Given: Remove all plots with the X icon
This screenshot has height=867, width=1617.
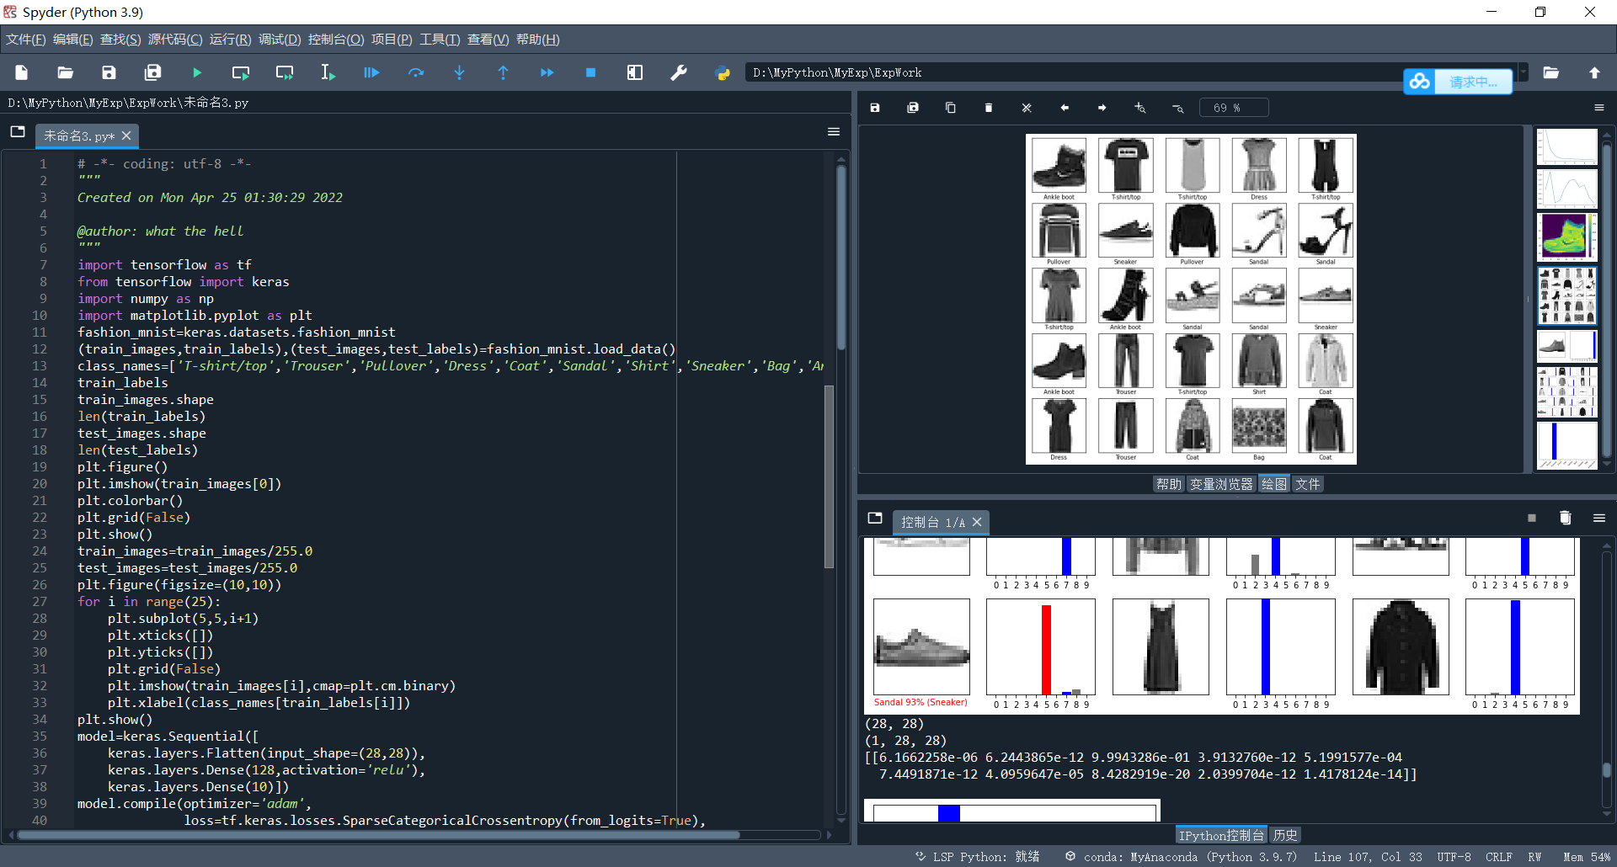Looking at the screenshot, I should 1026,108.
